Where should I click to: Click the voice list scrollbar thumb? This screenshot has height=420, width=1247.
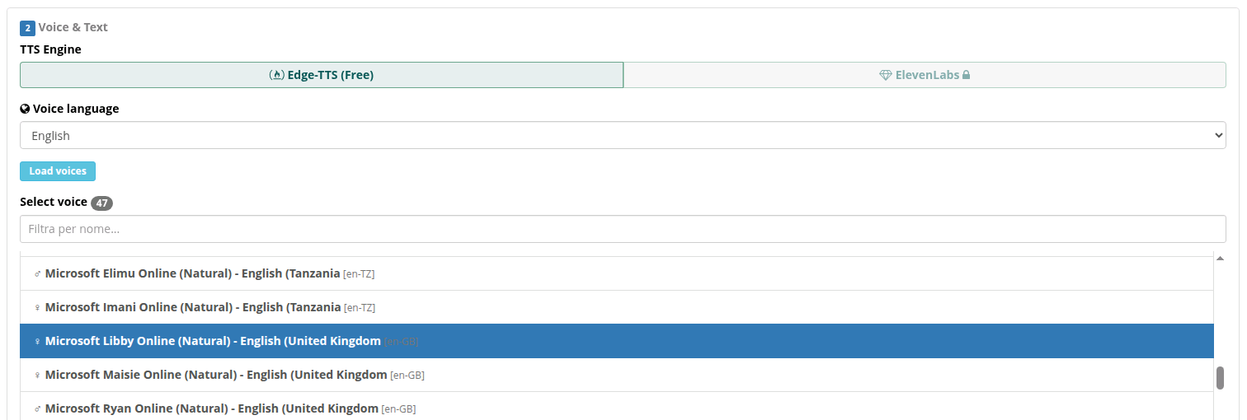click(1220, 378)
